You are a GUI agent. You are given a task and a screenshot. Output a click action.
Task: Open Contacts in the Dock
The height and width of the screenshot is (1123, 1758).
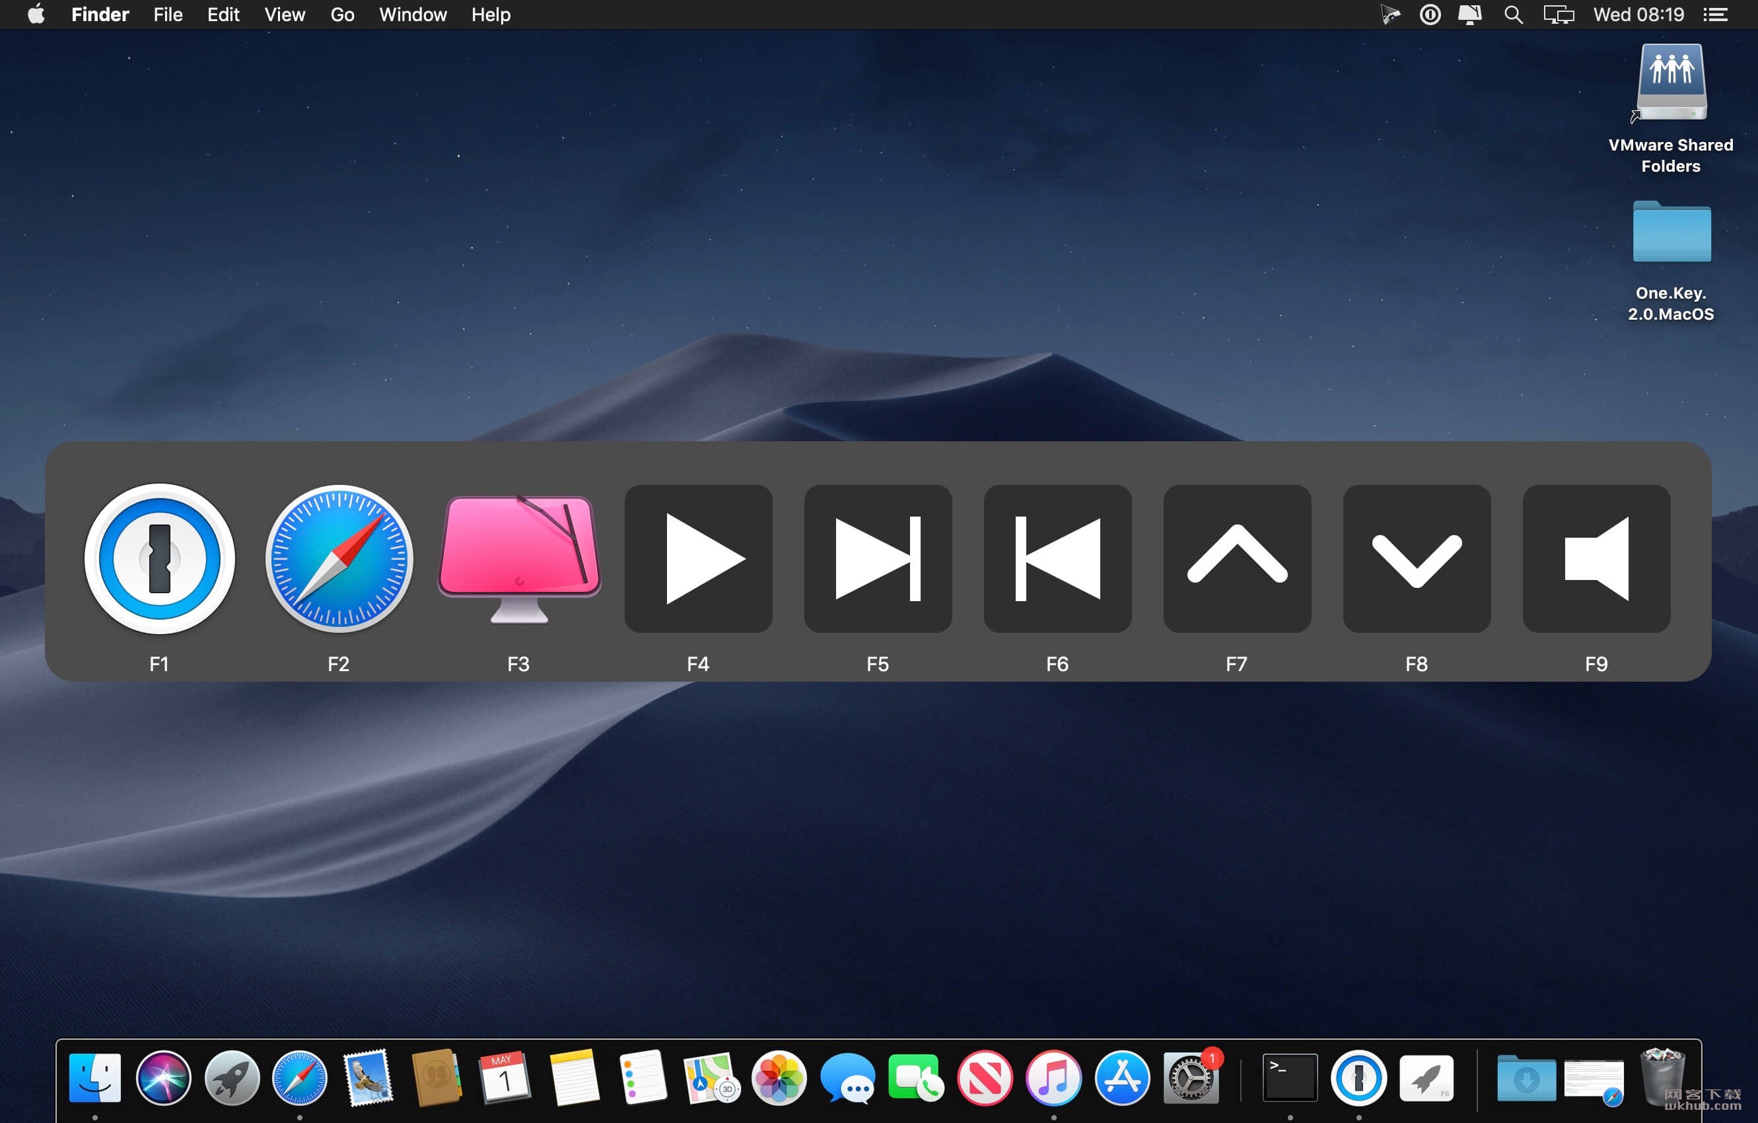point(437,1077)
